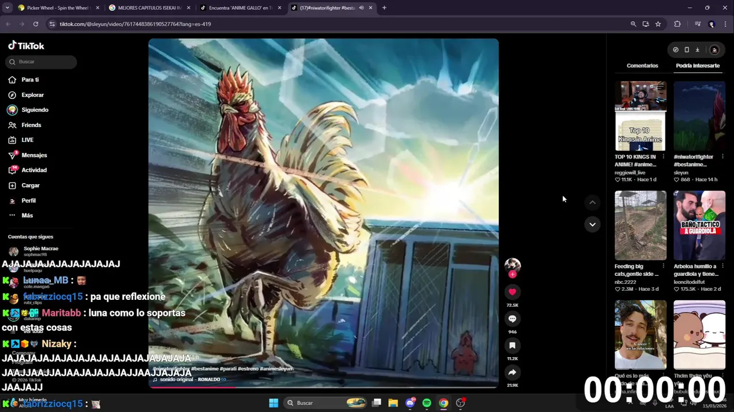Go to the previous video arrow
Viewport: 734px width, 412px height.
[592, 202]
